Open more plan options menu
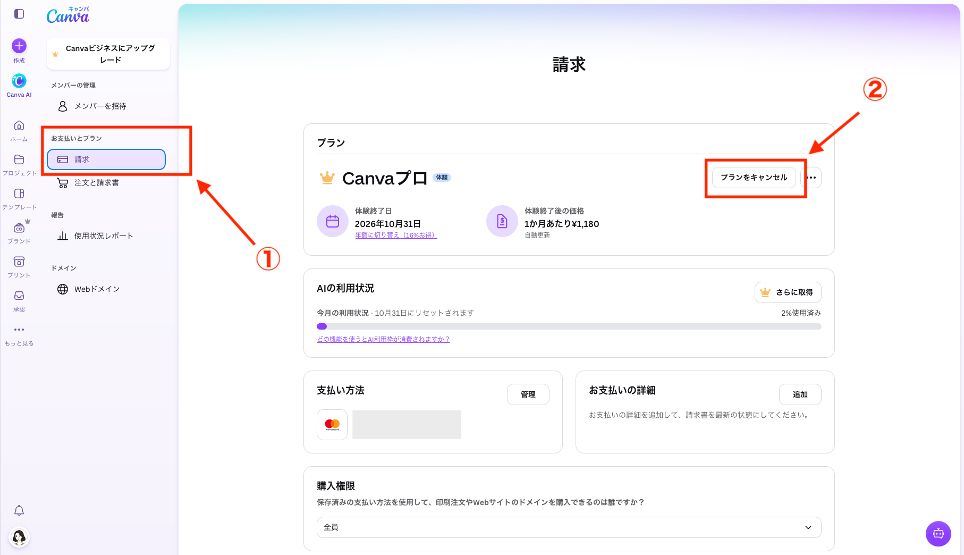964x555 pixels. pos(811,178)
